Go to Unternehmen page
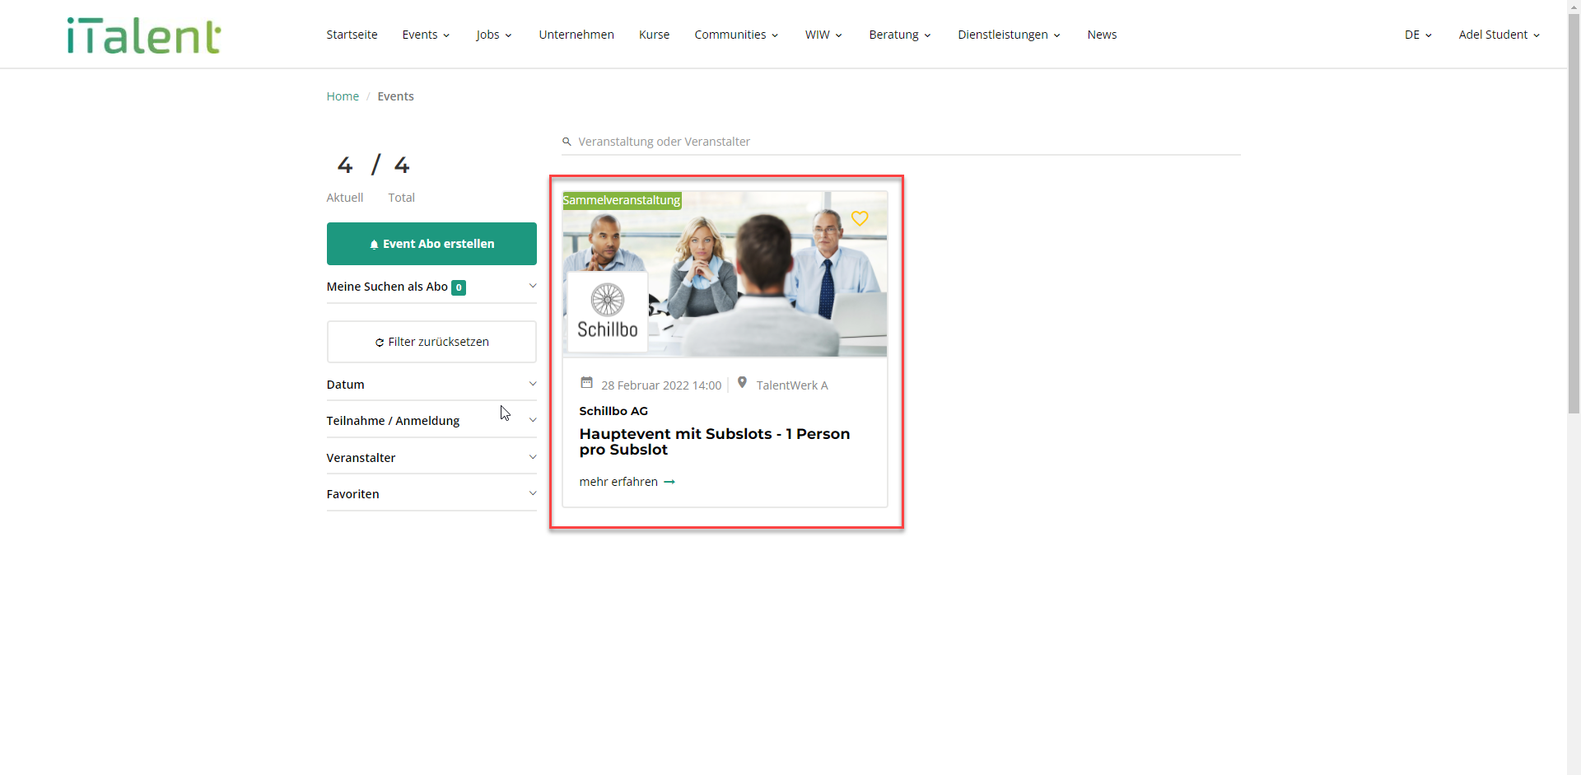The width and height of the screenshot is (1581, 775). tap(576, 35)
